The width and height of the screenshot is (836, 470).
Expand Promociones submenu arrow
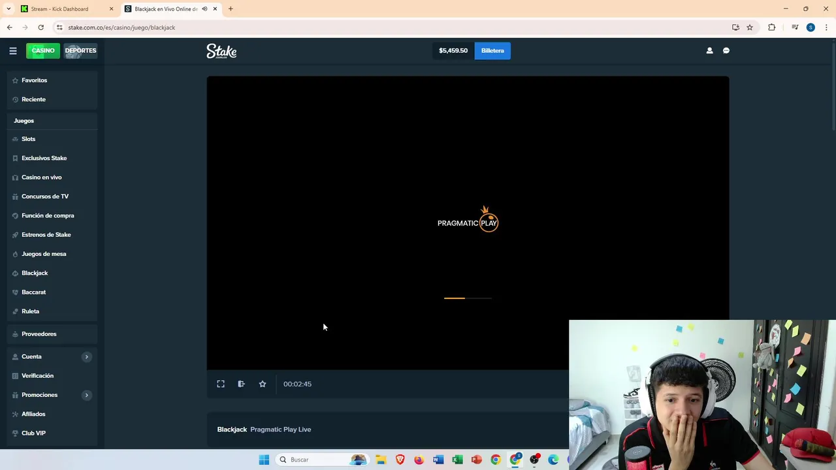(x=86, y=395)
